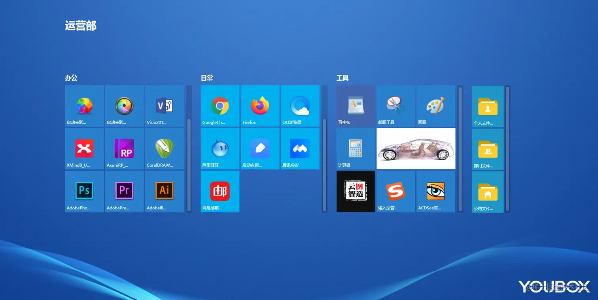
Task: Click the 日常 group heading
Action: [207, 78]
